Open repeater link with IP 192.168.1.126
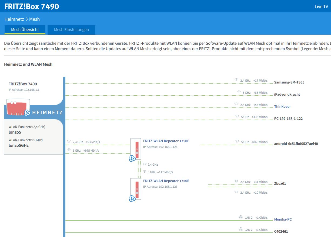331x237 pixels. [166, 141]
